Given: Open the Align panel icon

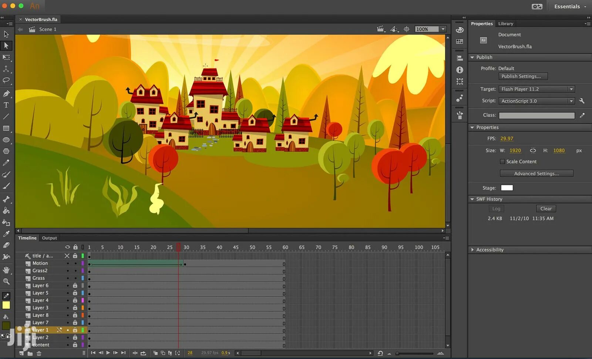Looking at the screenshot, I should pos(460,58).
